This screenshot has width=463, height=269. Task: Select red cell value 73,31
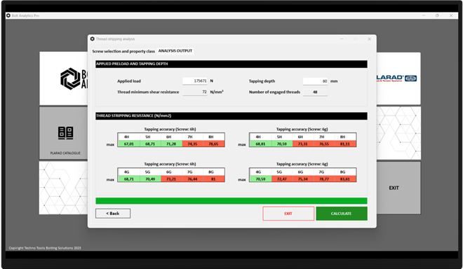point(303,144)
